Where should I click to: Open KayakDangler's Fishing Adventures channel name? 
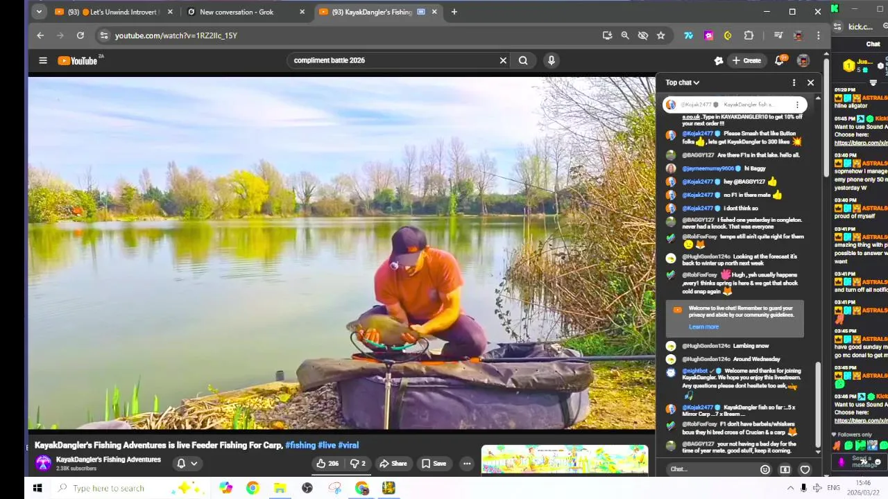point(108,459)
